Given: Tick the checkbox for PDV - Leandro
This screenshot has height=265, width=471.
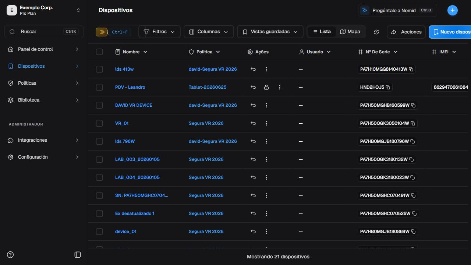Looking at the screenshot, I should [x=99, y=87].
